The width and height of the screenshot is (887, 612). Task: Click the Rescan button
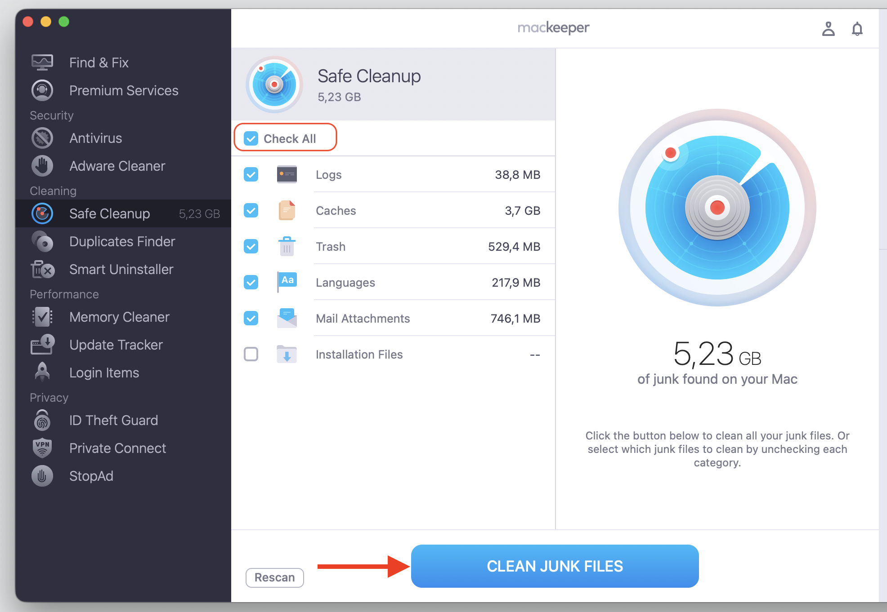(275, 577)
